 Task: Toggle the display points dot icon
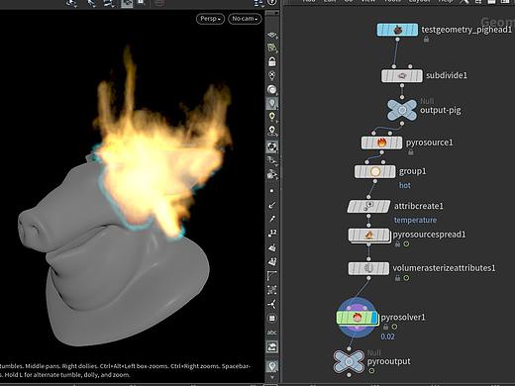(271, 191)
